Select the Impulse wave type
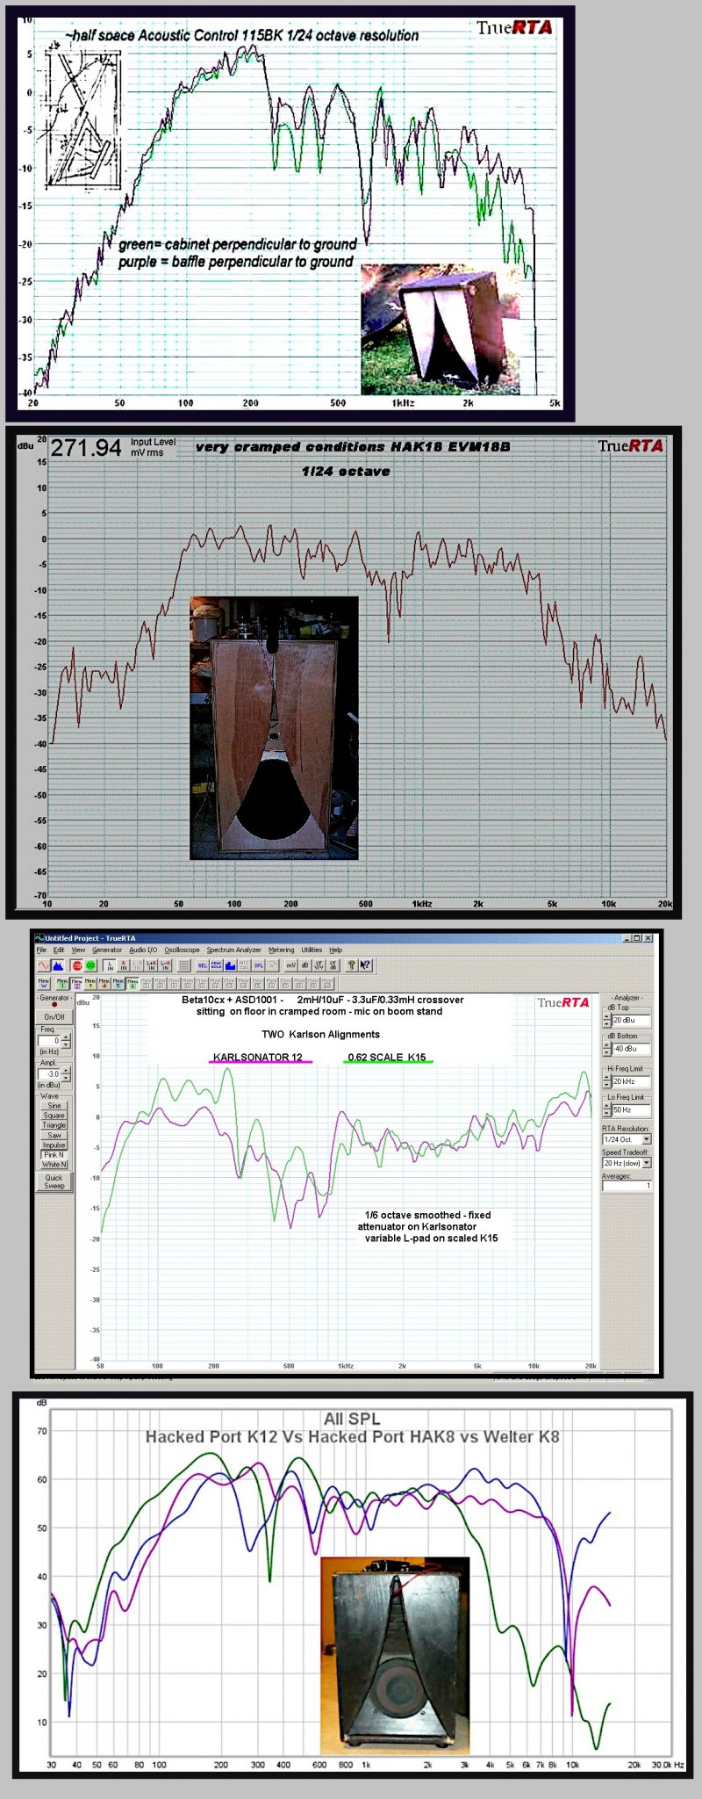 tap(54, 1145)
